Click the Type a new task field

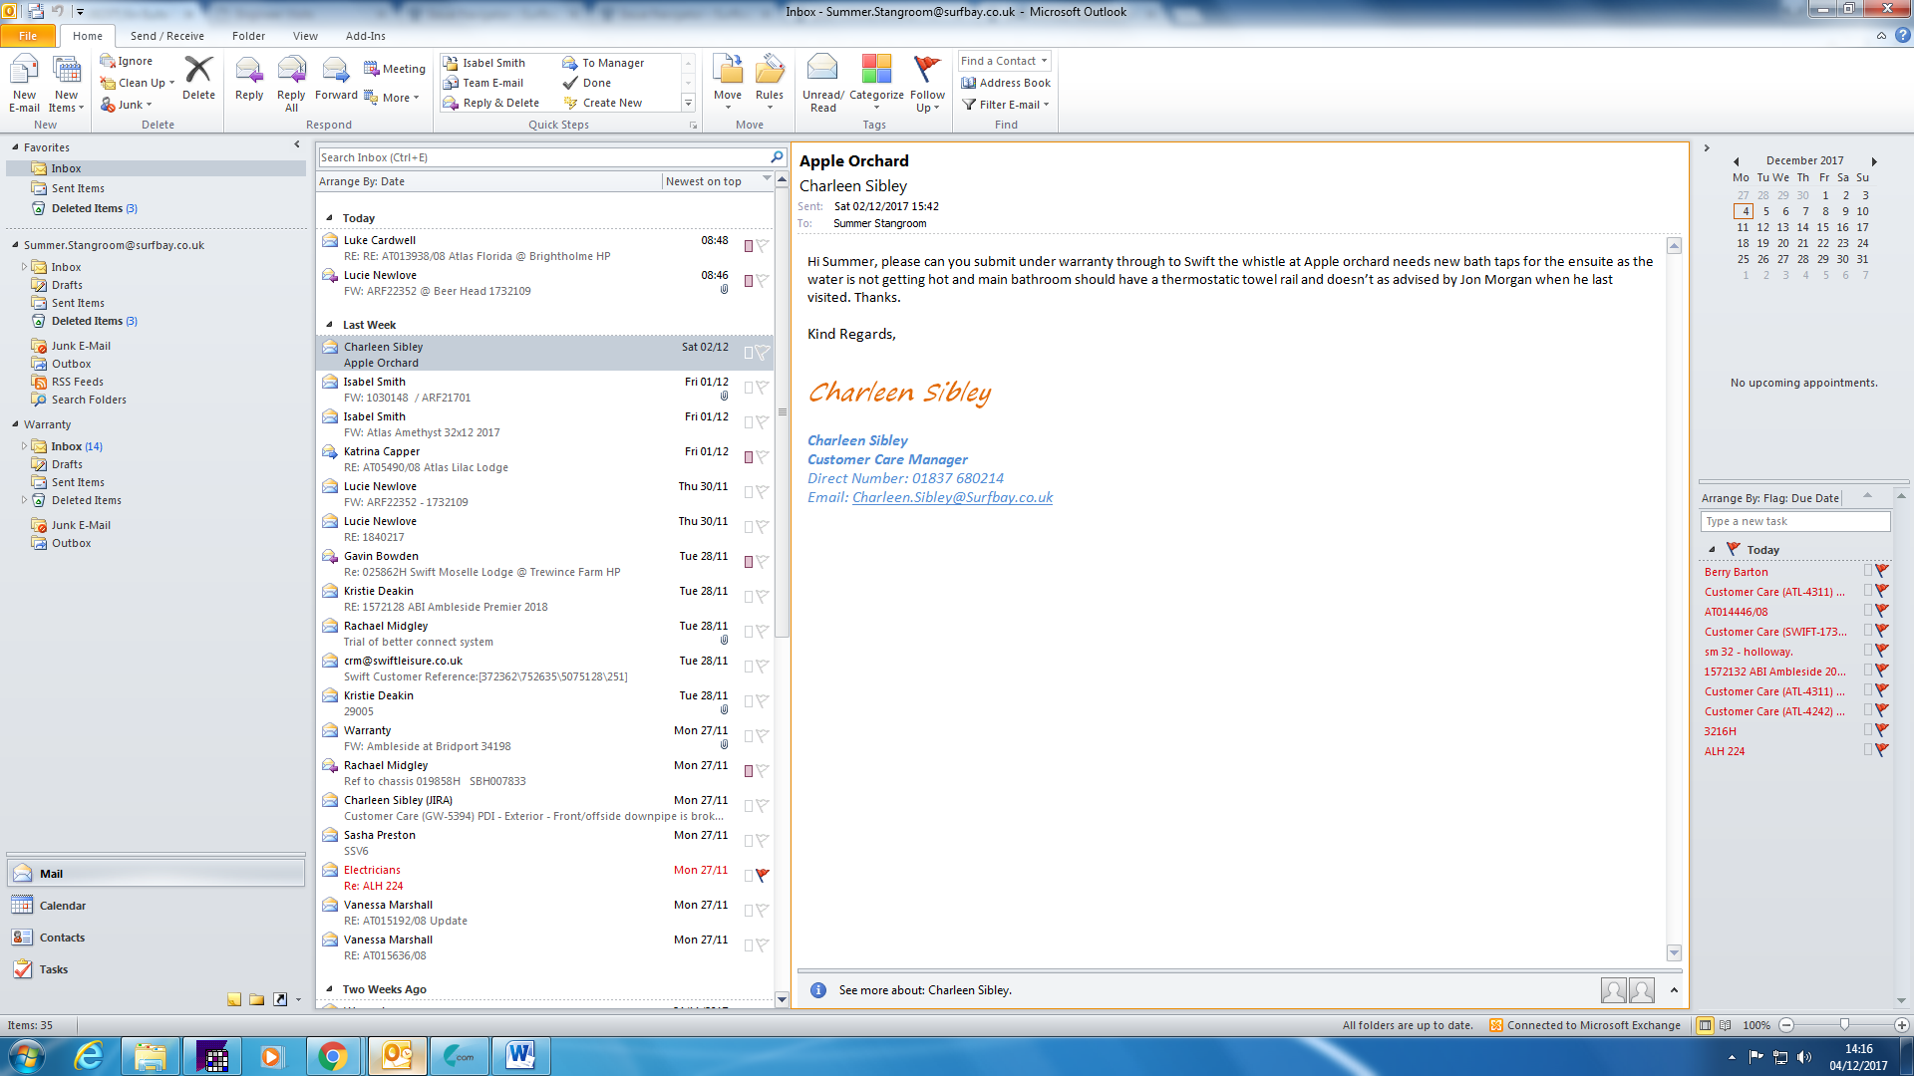1794,521
